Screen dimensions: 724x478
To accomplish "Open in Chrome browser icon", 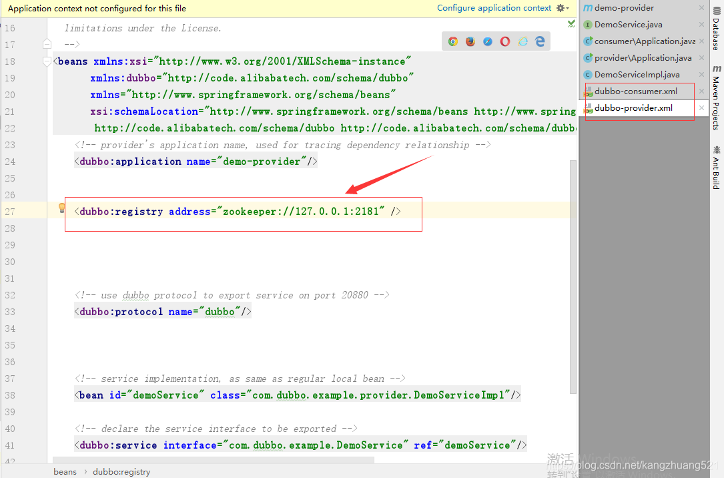I will (x=453, y=41).
